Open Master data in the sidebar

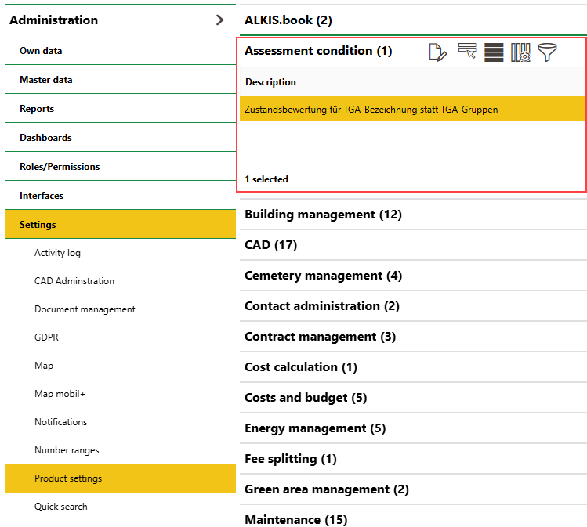tap(46, 80)
